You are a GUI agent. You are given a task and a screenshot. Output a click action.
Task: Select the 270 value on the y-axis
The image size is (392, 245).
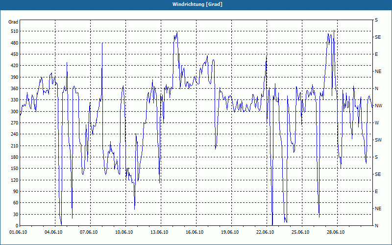pyautogui.click(x=15, y=123)
